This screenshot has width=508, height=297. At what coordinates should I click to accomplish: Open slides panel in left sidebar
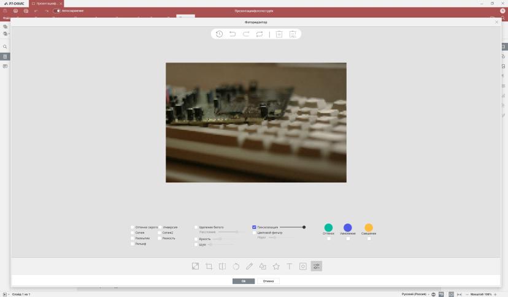(x=5, y=56)
